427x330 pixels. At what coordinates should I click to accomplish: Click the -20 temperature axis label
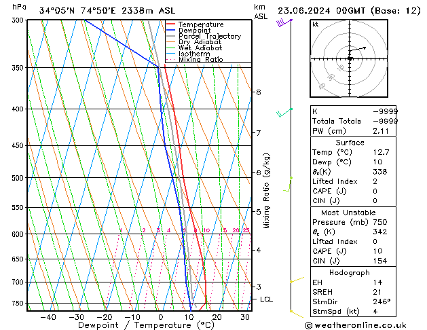pos(105,317)
